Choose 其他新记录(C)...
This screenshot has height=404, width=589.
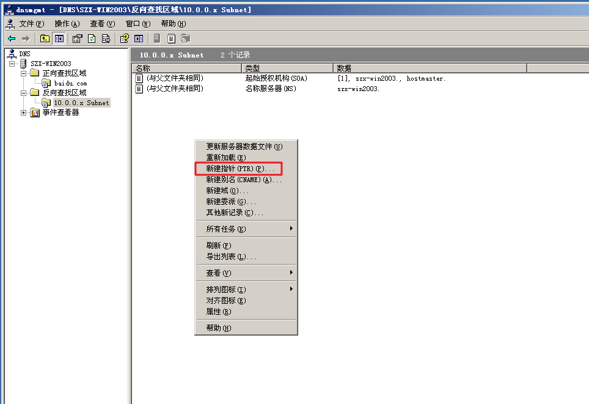pos(246,212)
